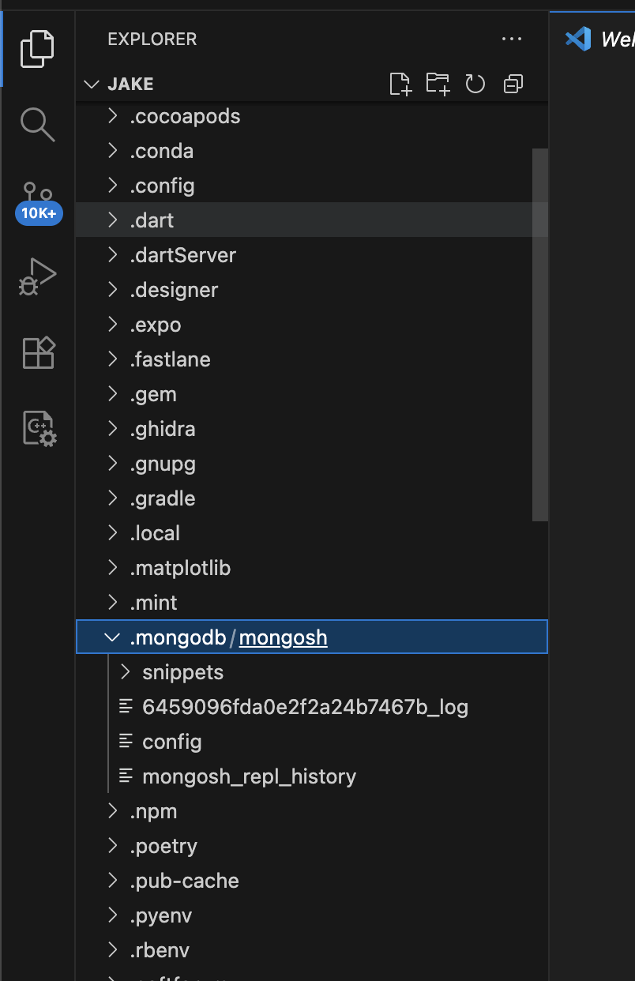Collapse the .mongodb/mongosh folder chevron
The image size is (635, 981).
[x=113, y=637]
